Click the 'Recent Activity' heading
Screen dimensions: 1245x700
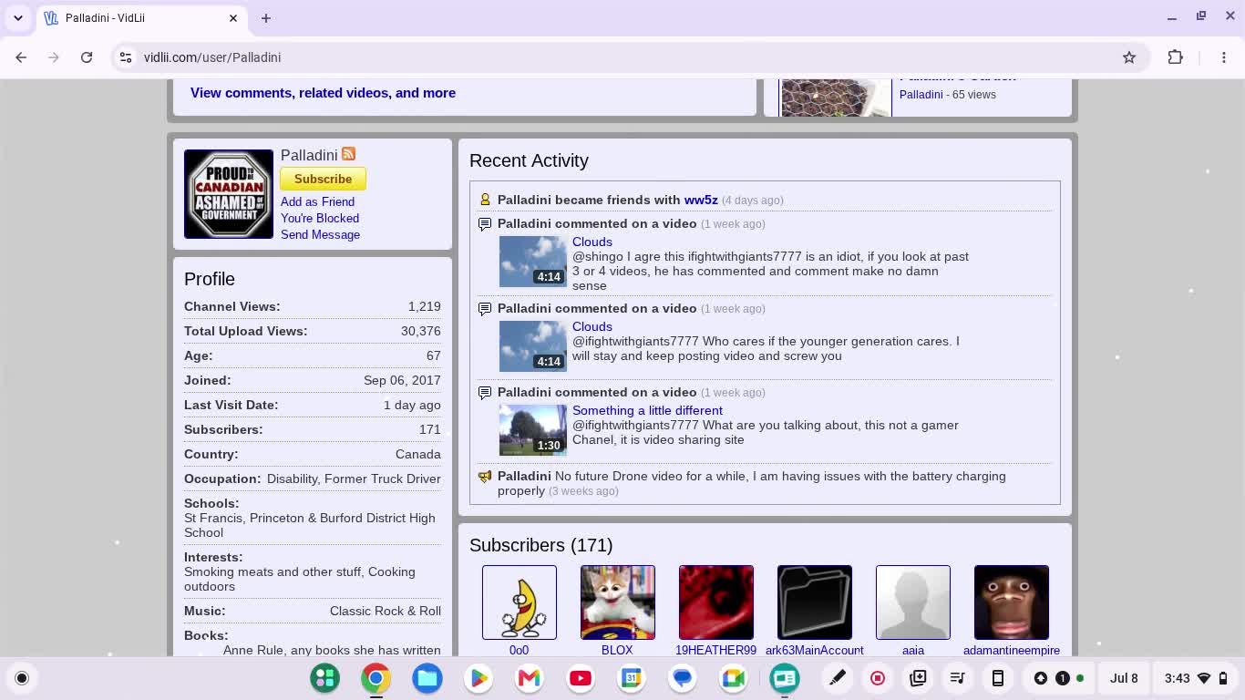coord(529,160)
